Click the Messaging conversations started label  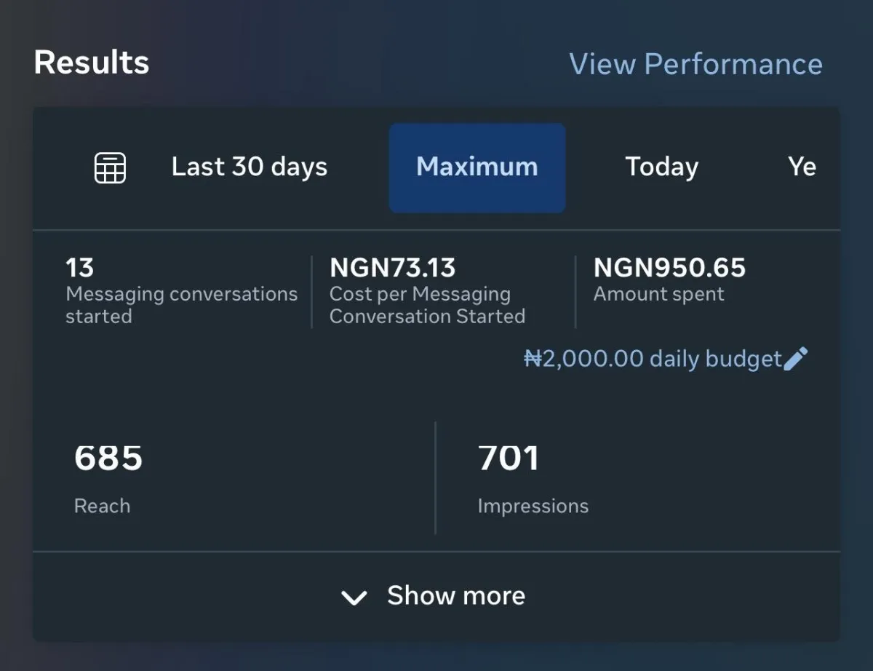pyautogui.click(x=181, y=305)
